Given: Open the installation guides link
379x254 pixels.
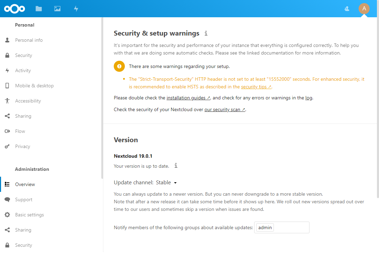Looking at the screenshot, I should click(188, 98).
